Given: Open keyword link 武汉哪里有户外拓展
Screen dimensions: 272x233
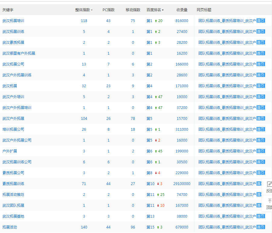Looking at the screenshot, I should click(19, 53).
